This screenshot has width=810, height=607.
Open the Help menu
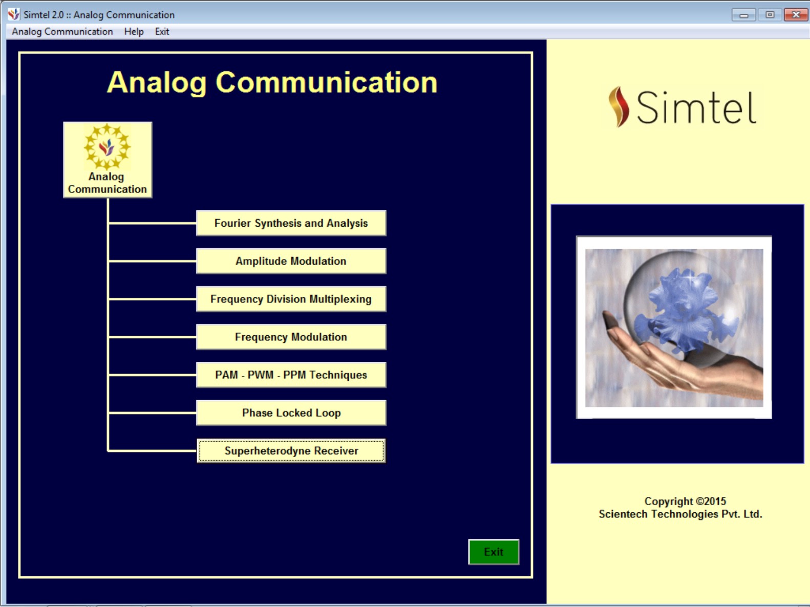click(134, 31)
